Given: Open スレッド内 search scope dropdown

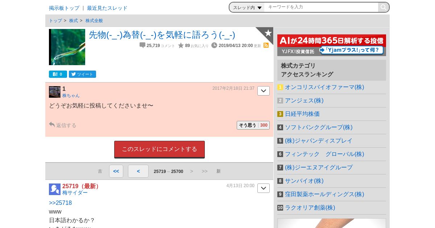Looking at the screenshot, I should 247,7.
